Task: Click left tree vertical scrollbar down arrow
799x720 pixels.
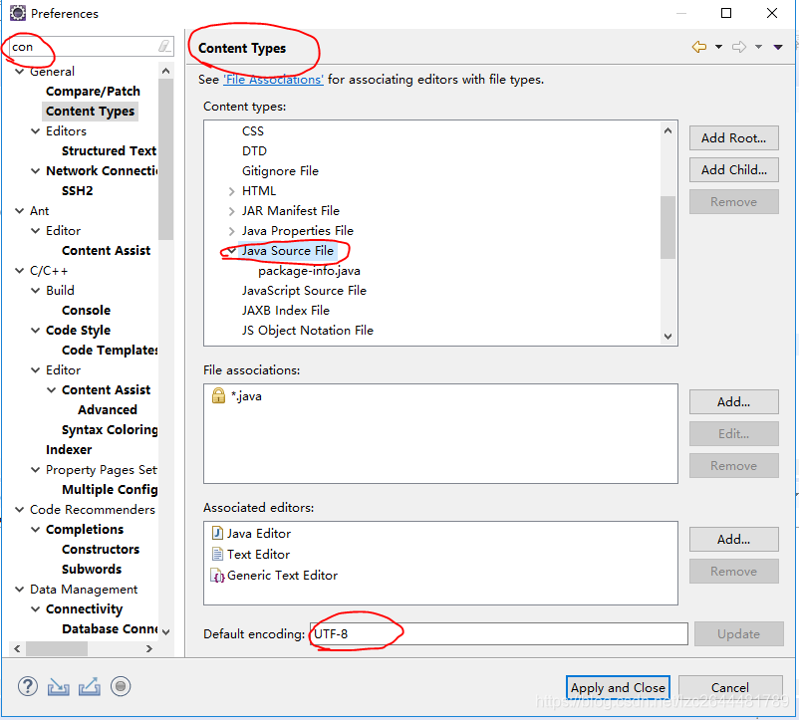Action: [x=166, y=631]
